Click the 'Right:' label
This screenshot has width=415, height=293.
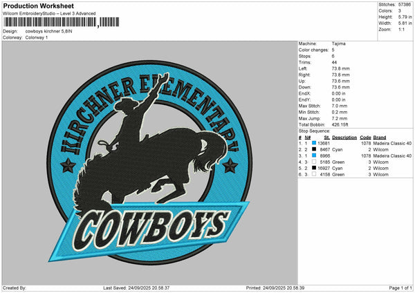coord(304,75)
